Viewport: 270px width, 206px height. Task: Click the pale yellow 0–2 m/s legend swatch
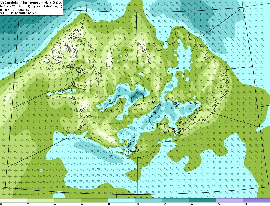(x=13, y=201)
